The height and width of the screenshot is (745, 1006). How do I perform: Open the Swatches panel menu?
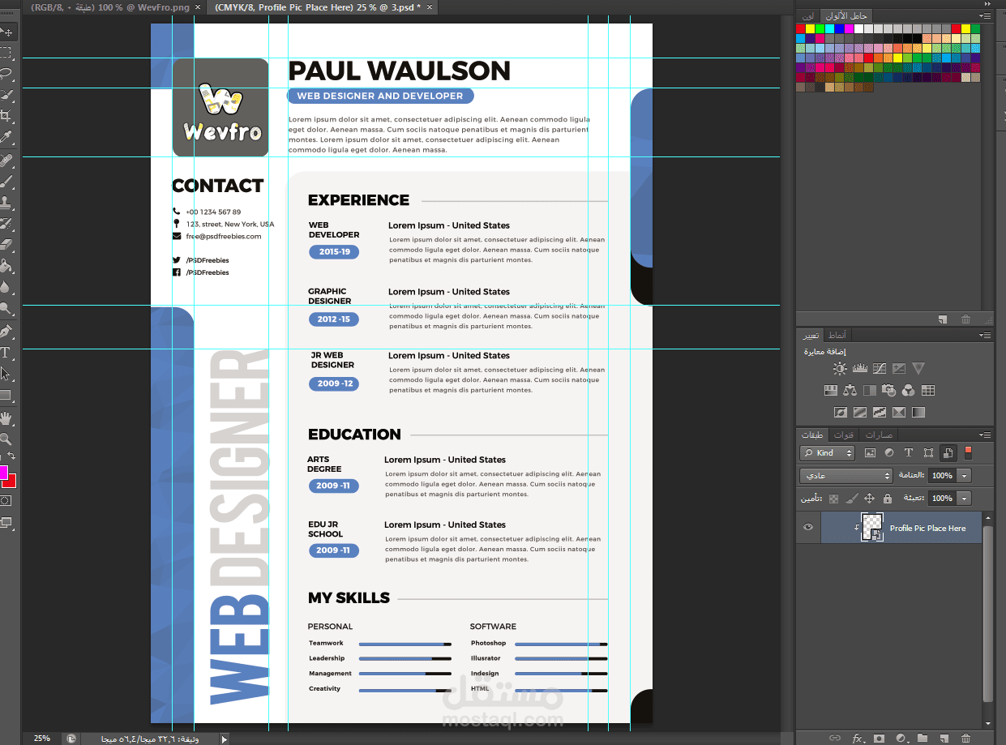tap(984, 16)
